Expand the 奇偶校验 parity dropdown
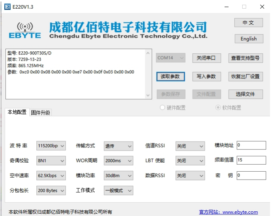Viewport: 272px width, 216px height. (x=51, y=161)
